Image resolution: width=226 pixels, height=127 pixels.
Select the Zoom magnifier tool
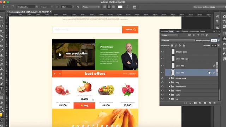tap(1, 107)
